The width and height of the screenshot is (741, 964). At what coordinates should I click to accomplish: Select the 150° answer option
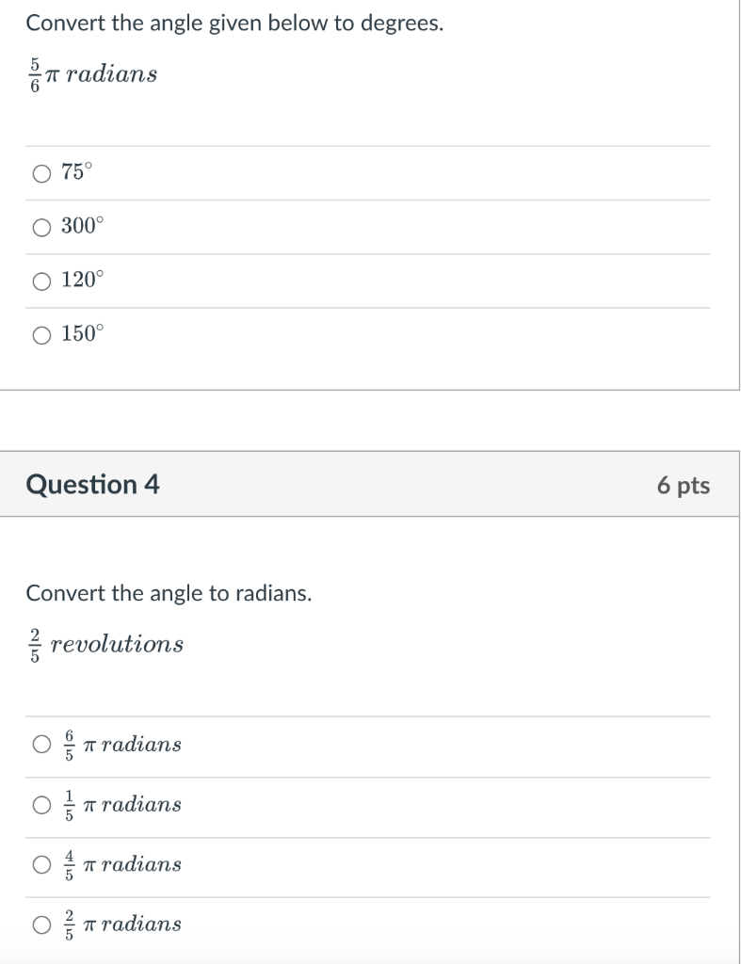[40, 334]
